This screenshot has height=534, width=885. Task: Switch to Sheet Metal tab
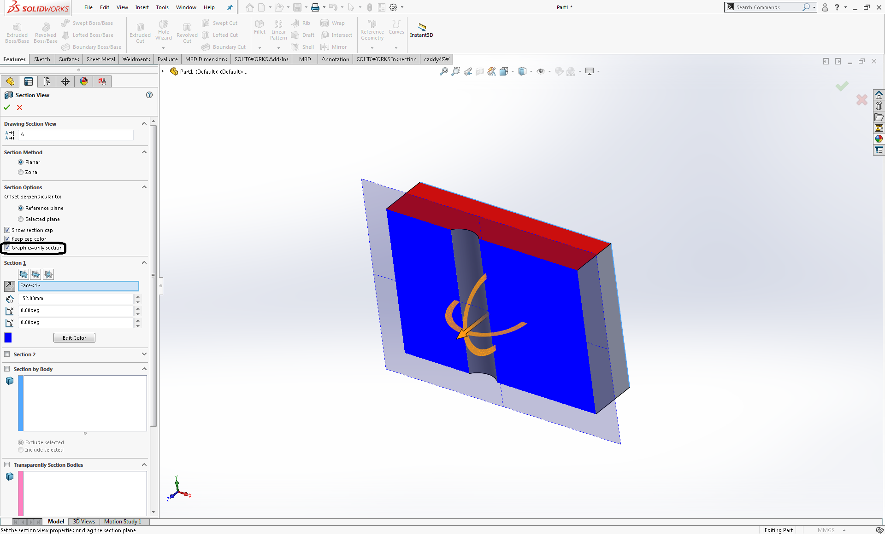tap(101, 59)
